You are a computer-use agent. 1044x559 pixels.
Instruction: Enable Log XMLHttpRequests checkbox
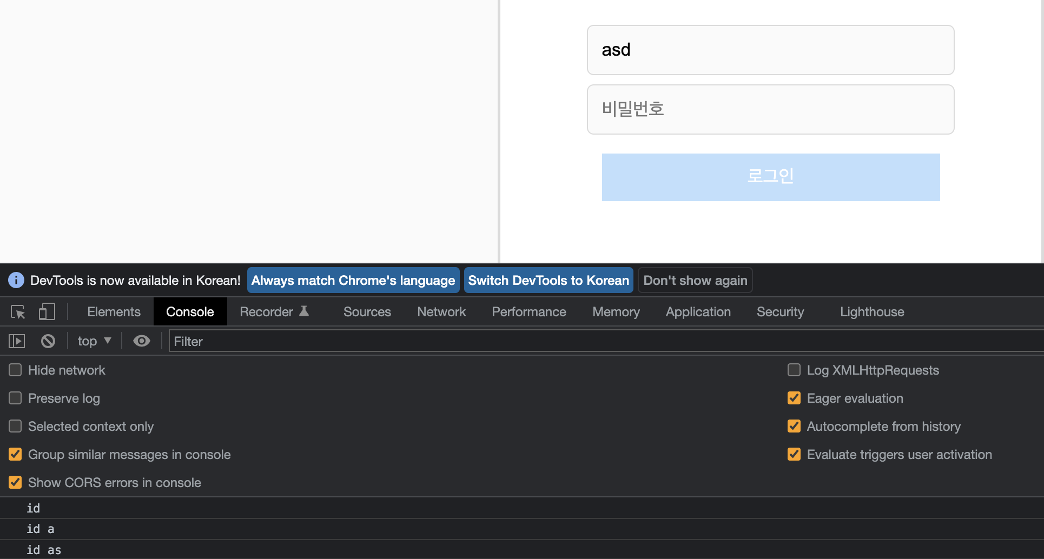pyautogui.click(x=794, y=370)
